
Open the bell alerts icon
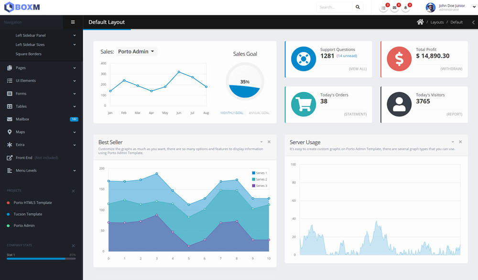click(x=406, y=8)
